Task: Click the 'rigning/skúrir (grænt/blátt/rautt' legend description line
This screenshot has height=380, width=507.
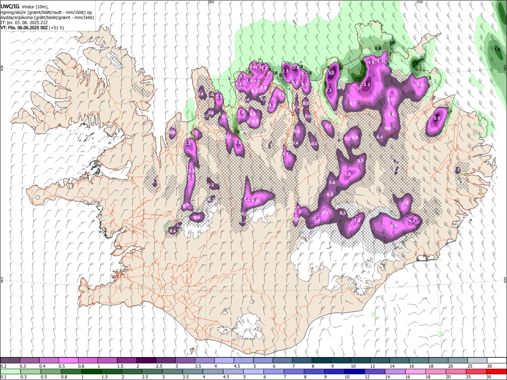Action: [x=46, y=12]
